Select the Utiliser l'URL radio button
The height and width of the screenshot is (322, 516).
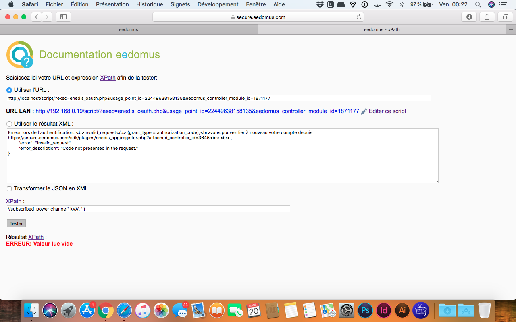(x=9, y=90)
